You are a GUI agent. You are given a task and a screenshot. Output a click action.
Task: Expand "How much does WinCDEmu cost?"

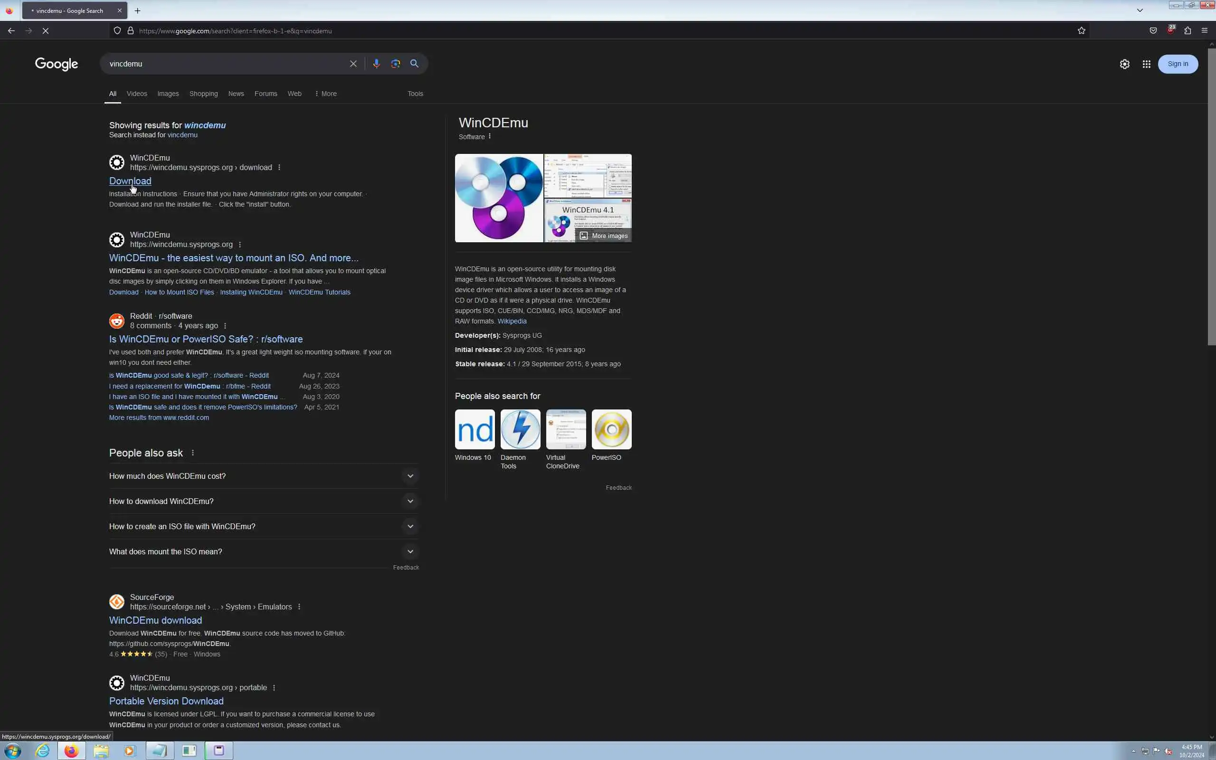click(x=410, y=476)
